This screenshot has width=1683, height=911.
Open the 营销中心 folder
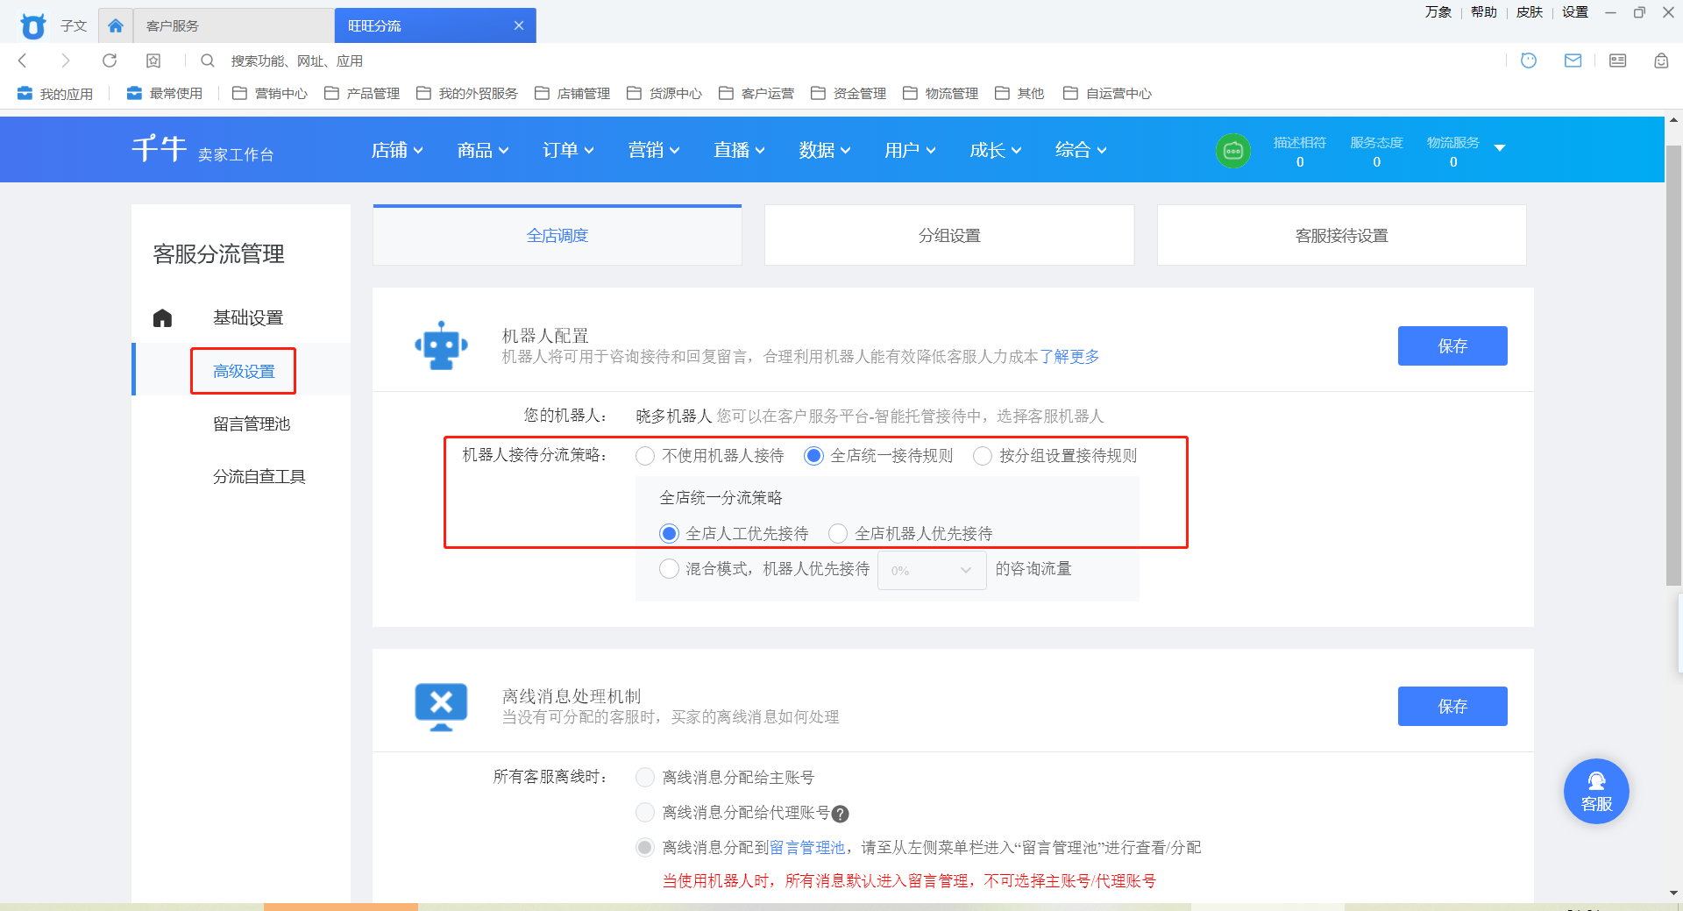point(270,93)
